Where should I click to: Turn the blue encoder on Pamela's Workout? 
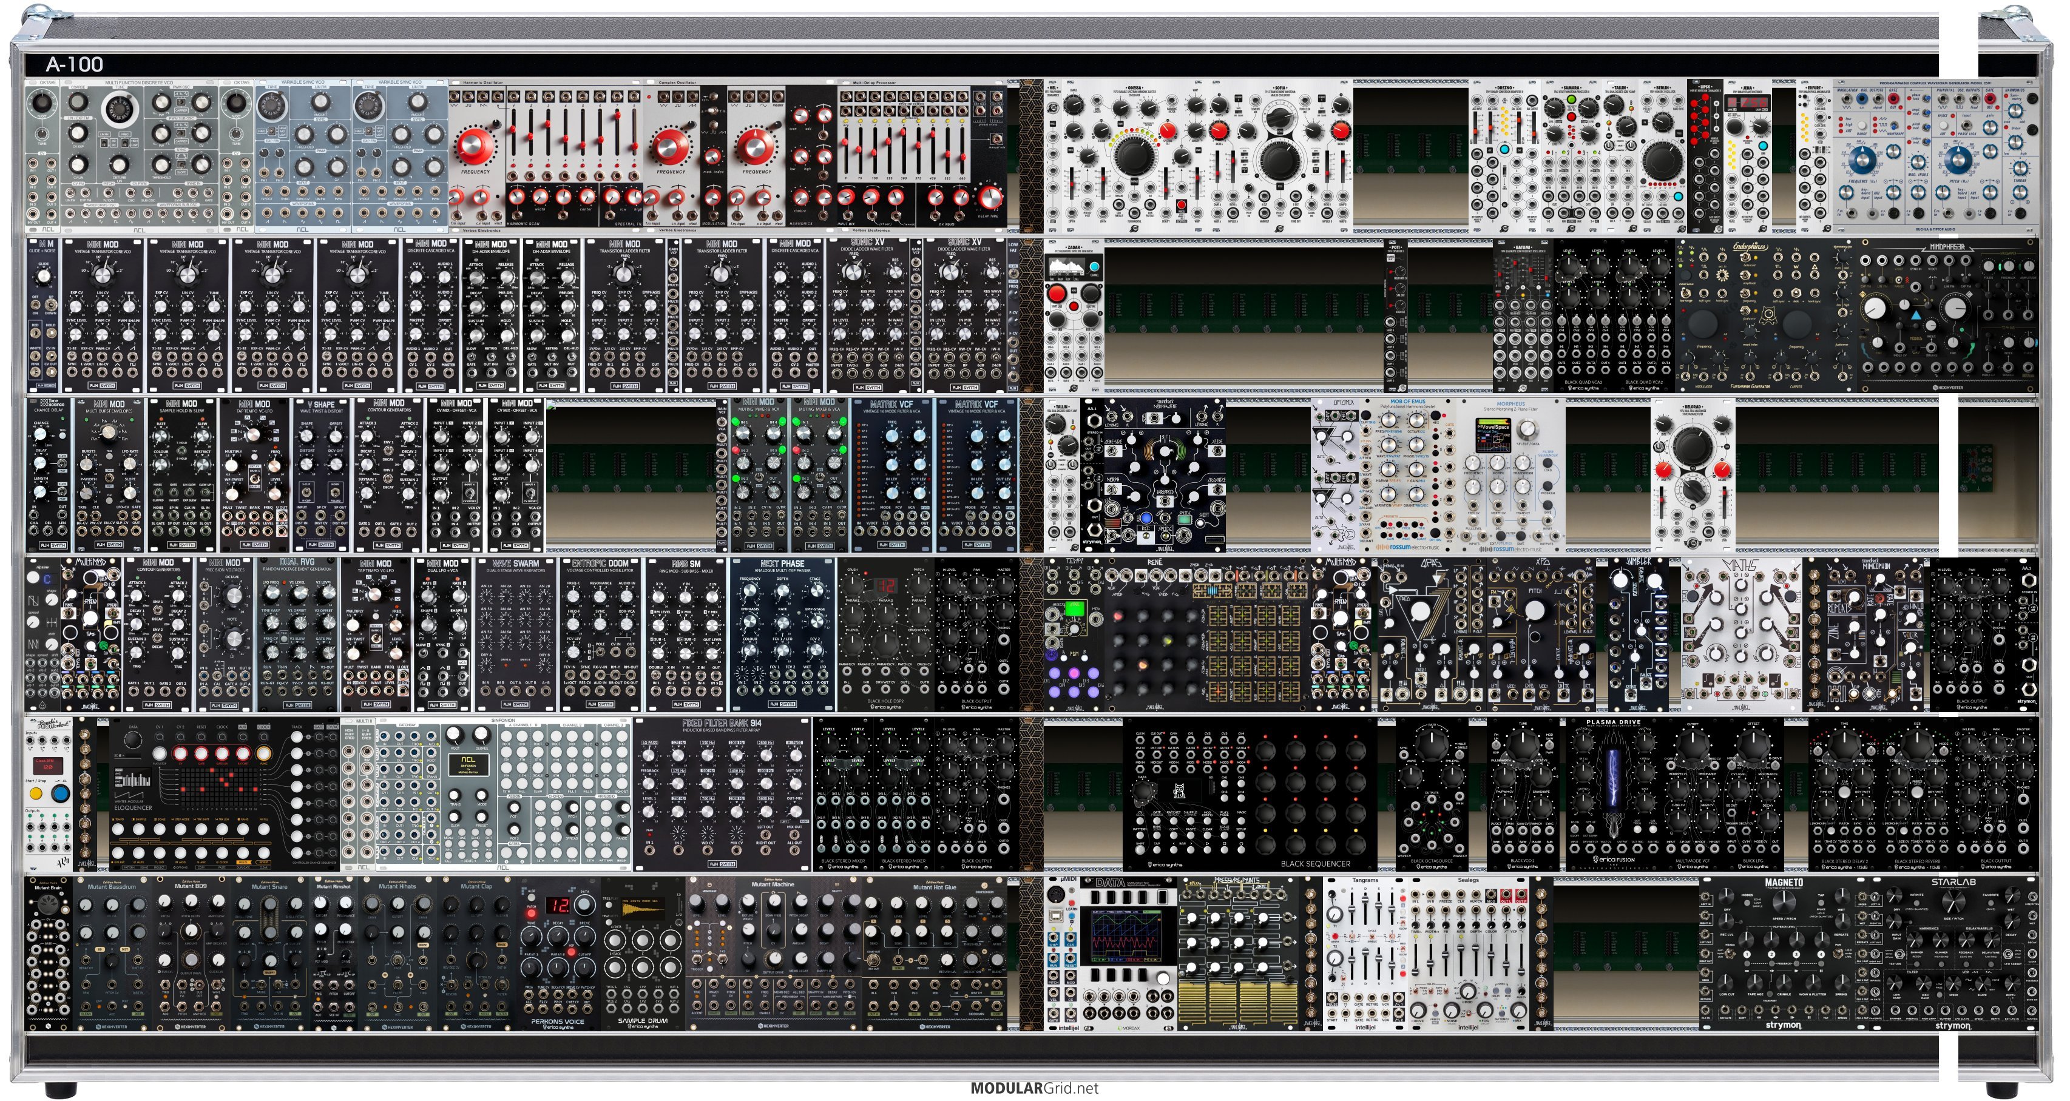60,794
